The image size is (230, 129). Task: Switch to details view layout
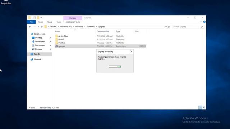(x=200, y=107)
